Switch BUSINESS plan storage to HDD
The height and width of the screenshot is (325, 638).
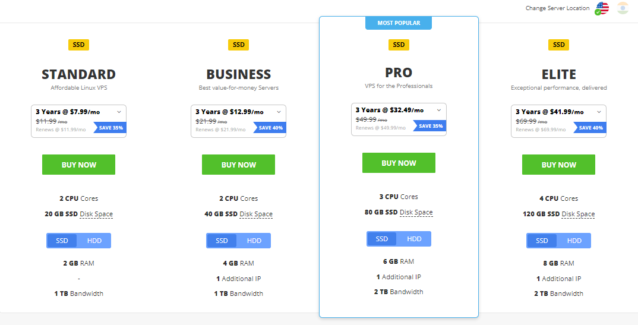pyautogui.click(x=254, y=241)
